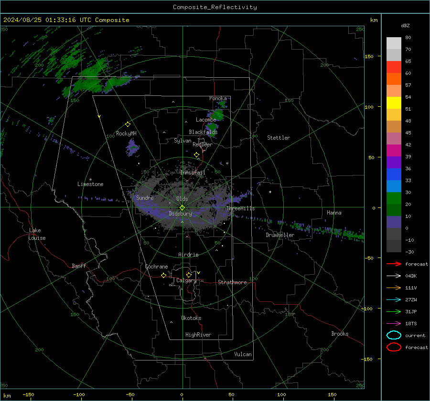This screenshot has height=401, width=430.
Task: Click the dBZ legend heading
Action: [x=405, y=25]
